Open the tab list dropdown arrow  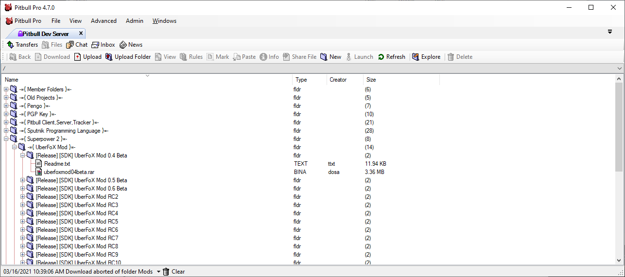[x=610, y=32]
